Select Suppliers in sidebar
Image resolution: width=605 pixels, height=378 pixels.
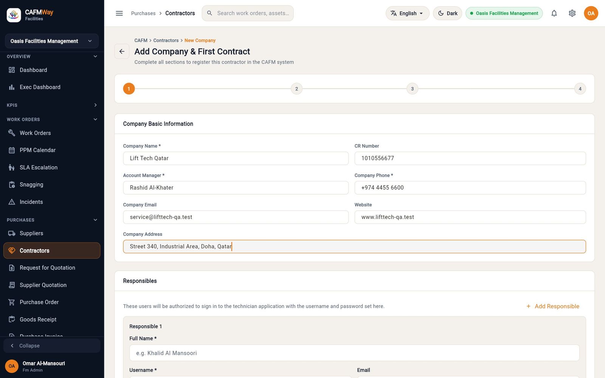click(x=52, y=233)
